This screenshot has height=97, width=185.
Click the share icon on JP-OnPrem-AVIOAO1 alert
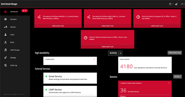tap(39, 17)
